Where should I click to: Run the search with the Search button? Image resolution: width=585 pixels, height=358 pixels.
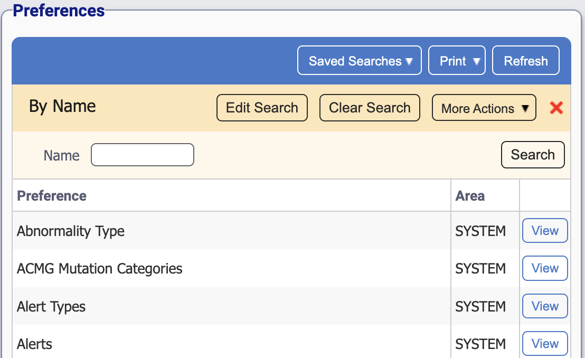(533, 155)
